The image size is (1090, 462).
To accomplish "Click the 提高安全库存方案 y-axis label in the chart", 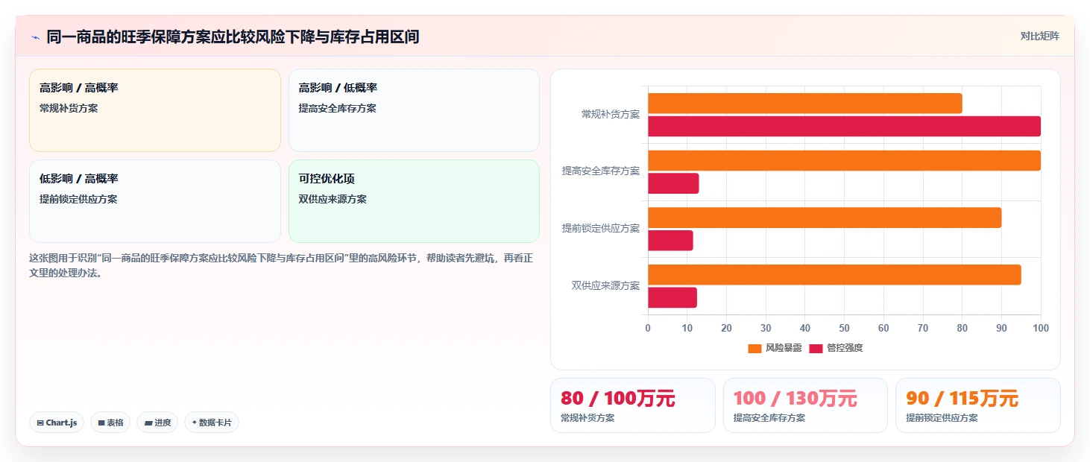I will (x=601, y=171).
